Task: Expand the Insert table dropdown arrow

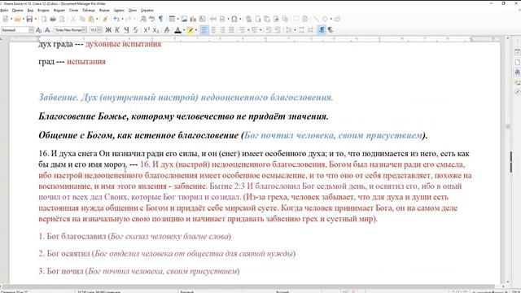Action: pos(177,19)
